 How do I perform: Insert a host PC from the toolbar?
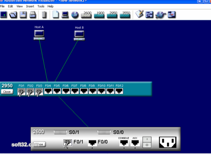point(65,15)
